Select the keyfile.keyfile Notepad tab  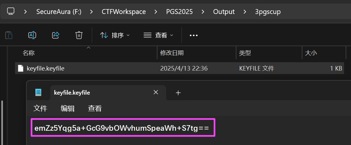point(108,92)
